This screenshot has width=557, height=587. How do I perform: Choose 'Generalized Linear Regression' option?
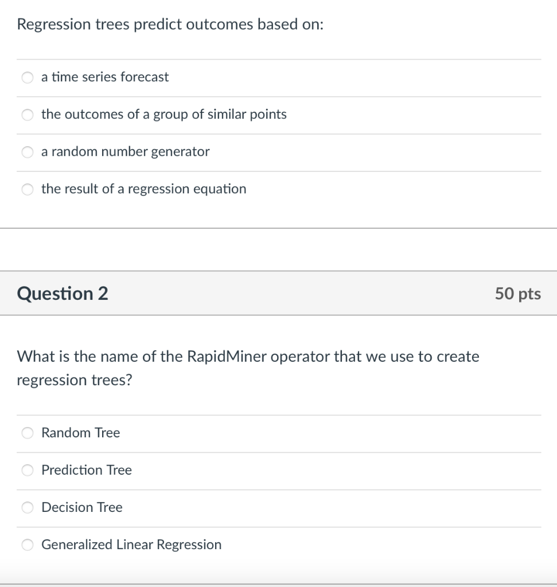[27, 545]
